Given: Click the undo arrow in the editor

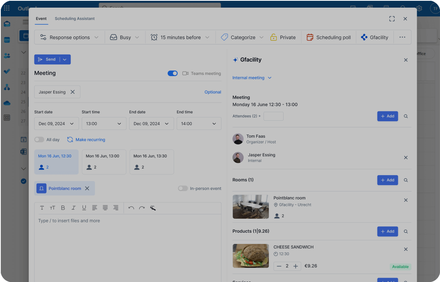Looking at the screenshot, I should pos(131,208).
